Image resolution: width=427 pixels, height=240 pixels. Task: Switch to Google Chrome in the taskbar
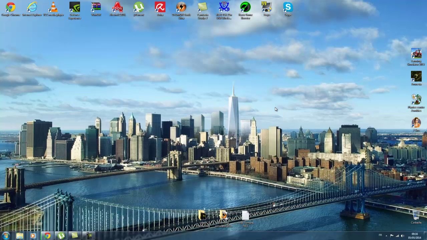[47, 236]
